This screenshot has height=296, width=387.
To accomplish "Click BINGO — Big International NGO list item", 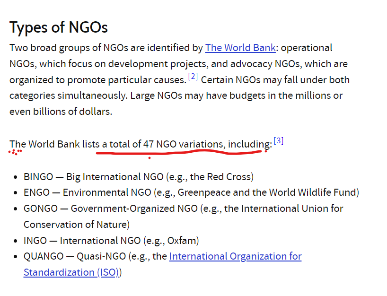I will [x=139, y=177].
